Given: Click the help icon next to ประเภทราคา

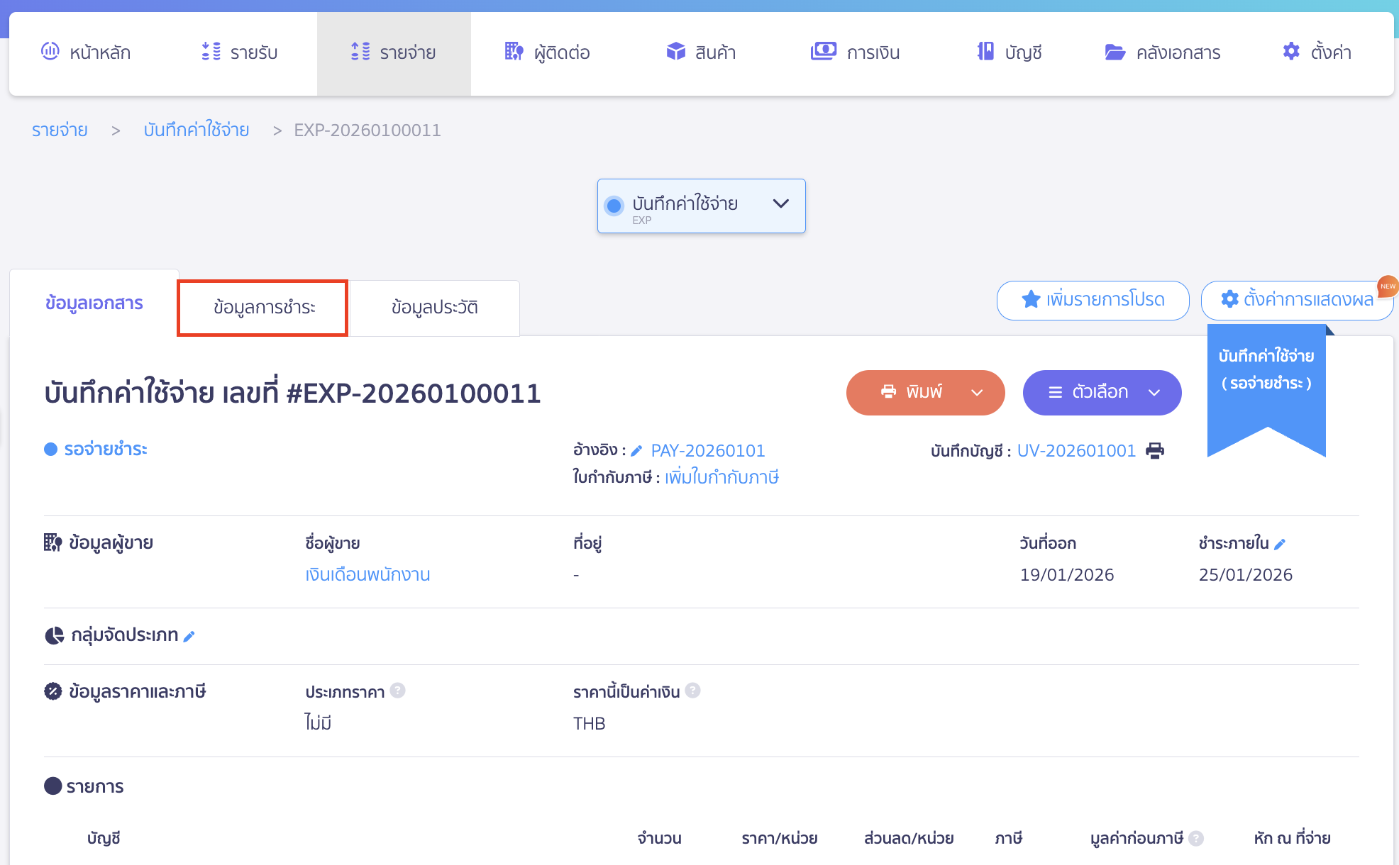Looking at the screenshot, I should (x=398, y=691).
